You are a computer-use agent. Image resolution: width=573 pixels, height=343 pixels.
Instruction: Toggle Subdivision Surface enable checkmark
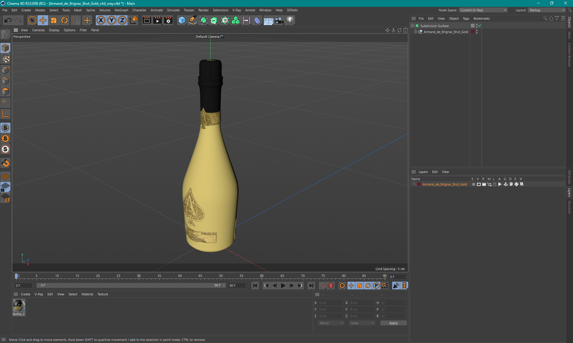pos(480,26)
